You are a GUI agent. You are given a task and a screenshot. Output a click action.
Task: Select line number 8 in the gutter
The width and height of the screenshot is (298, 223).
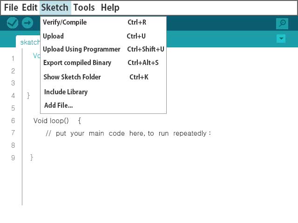[13, 145]
